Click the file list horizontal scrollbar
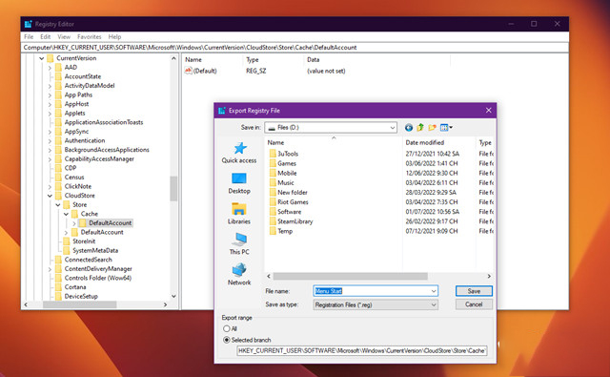This screenshot has height=377, width=610. click(x=350, y=276)
